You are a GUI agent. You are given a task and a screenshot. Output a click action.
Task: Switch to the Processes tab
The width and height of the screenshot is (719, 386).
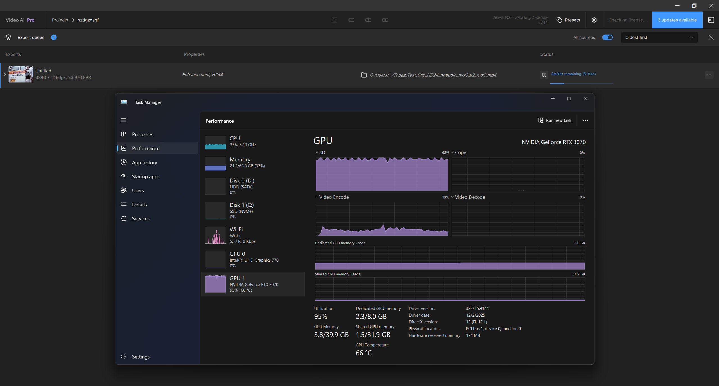tap(143, 134)
